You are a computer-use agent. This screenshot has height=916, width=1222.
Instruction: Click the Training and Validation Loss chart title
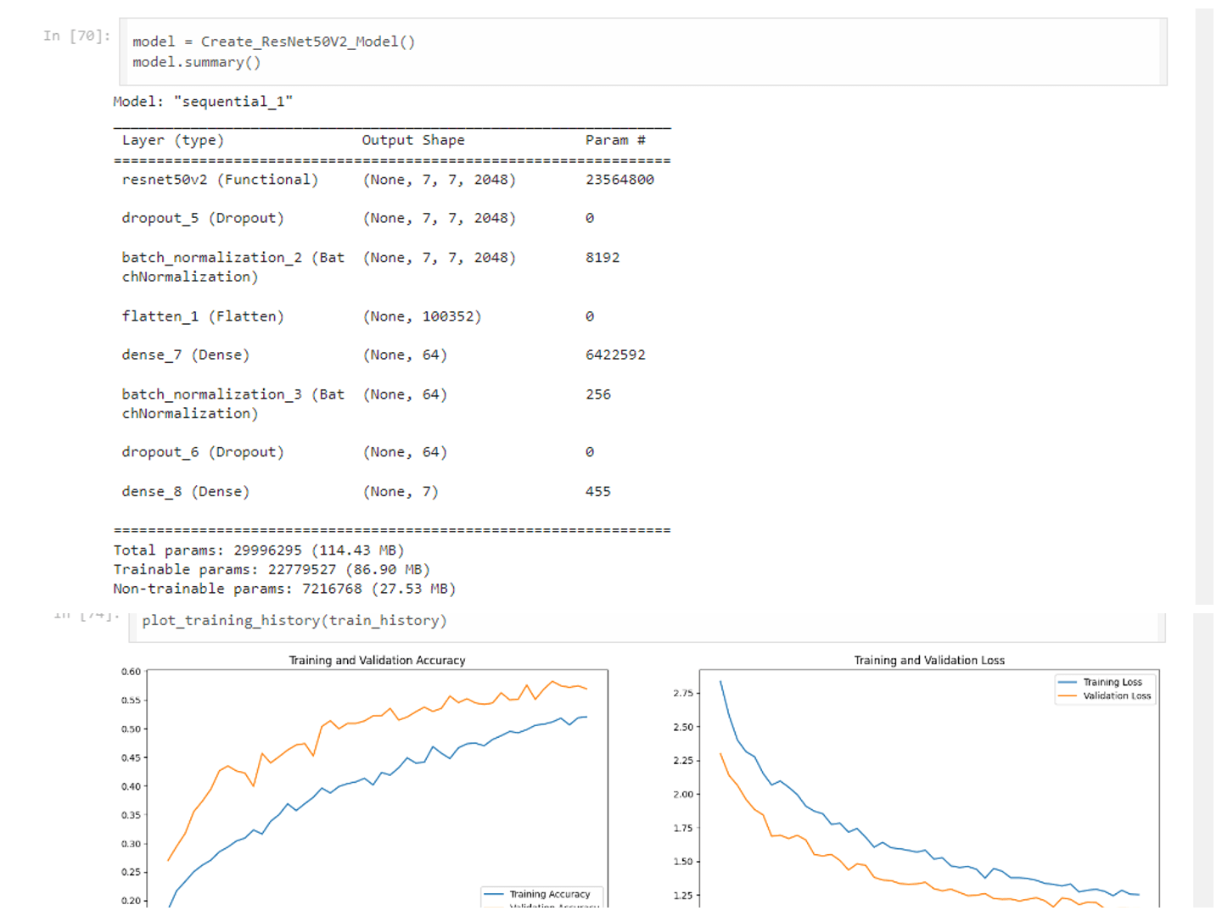point(929,660)
